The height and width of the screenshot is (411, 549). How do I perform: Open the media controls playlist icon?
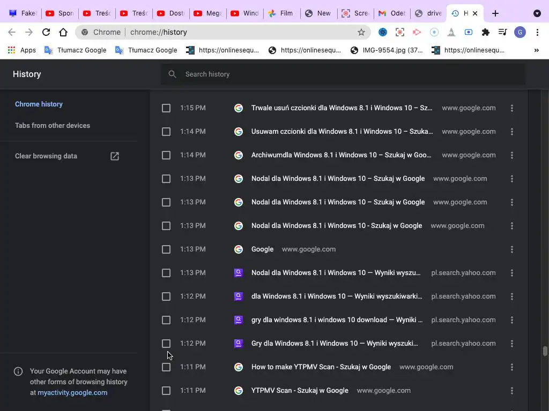tap(503, 32)
